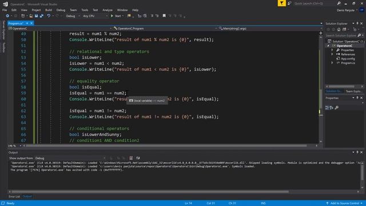
Task: Click the Undo arrow icon
Action: [49, 16]
